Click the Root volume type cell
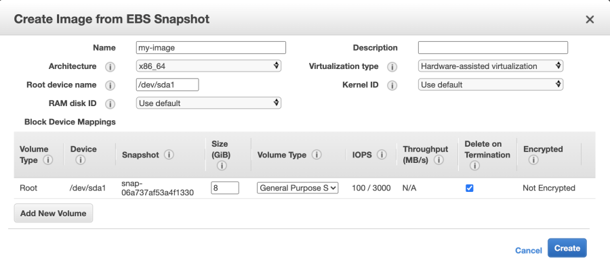The height and width of the screenshot is (269, 610). 28,188
